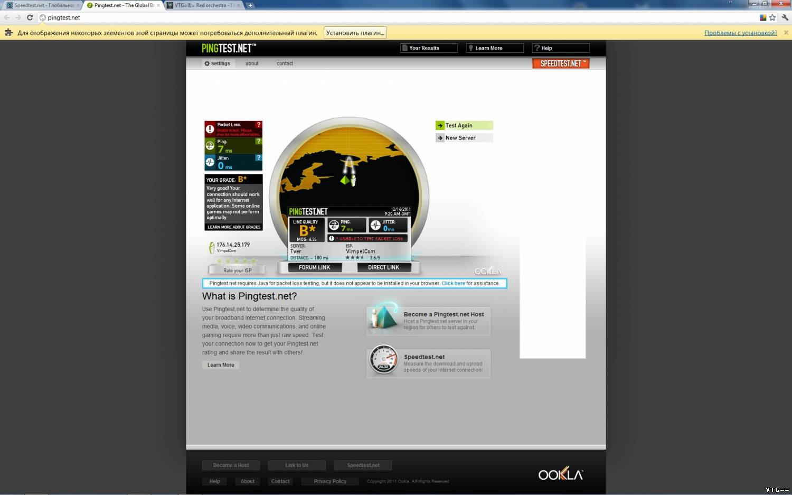Click New Server

[x=464, y=138]
